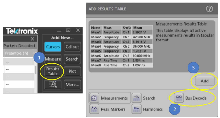Select the Meas7 Rise Time row
220x118 pixels.
(x=121, y=61)
